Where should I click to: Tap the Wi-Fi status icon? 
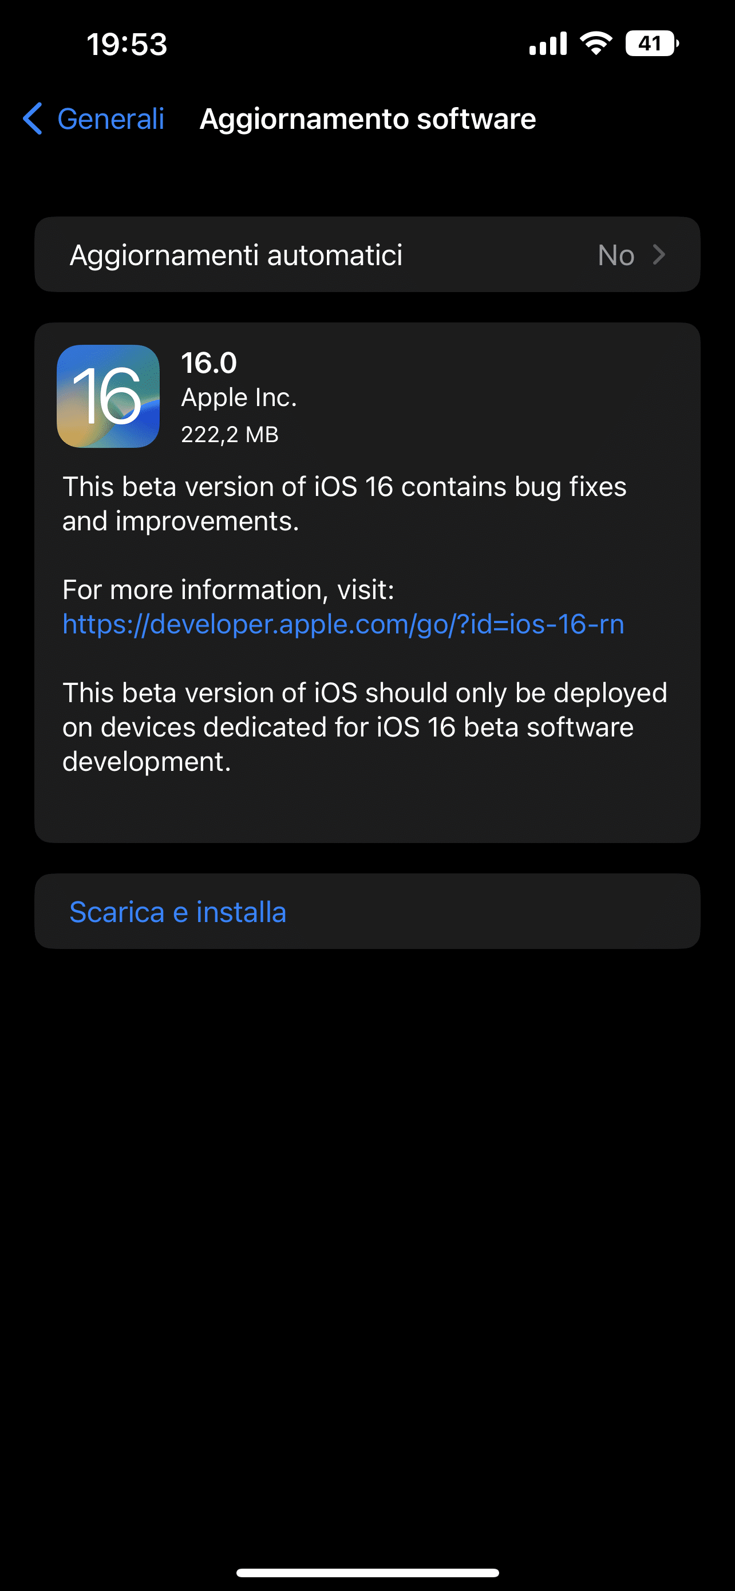pyautogui.click(x=595, y=44)
